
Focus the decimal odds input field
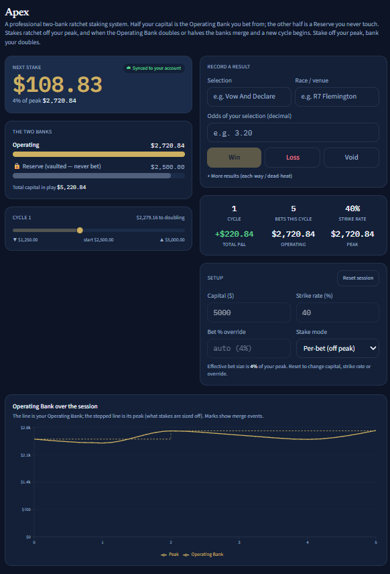pos(293,133)
